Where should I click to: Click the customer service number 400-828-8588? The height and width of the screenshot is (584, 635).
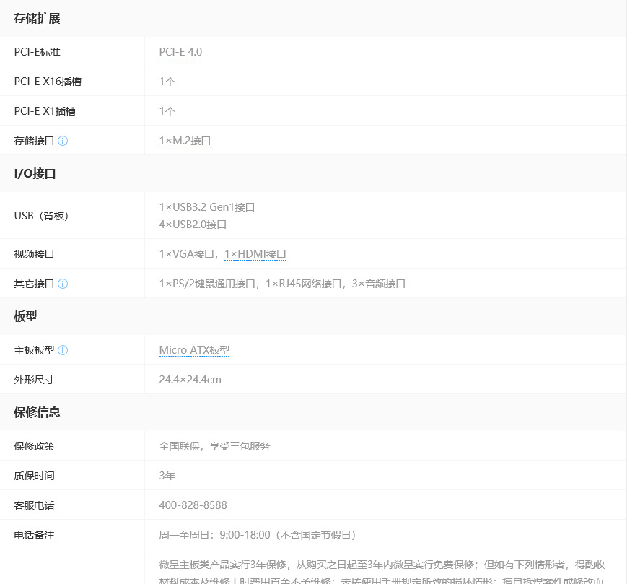193,505
